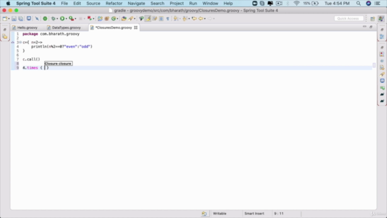Screen dimensions: 387x218
Task: Select the Java perspective icon
Action: (x=381, y=19)
